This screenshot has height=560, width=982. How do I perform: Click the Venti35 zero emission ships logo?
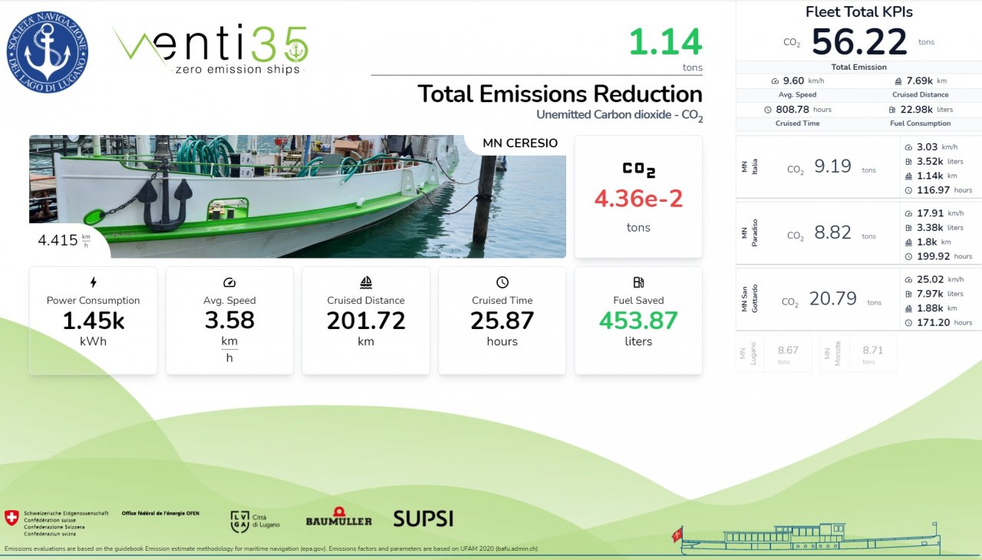coord(211,50)
